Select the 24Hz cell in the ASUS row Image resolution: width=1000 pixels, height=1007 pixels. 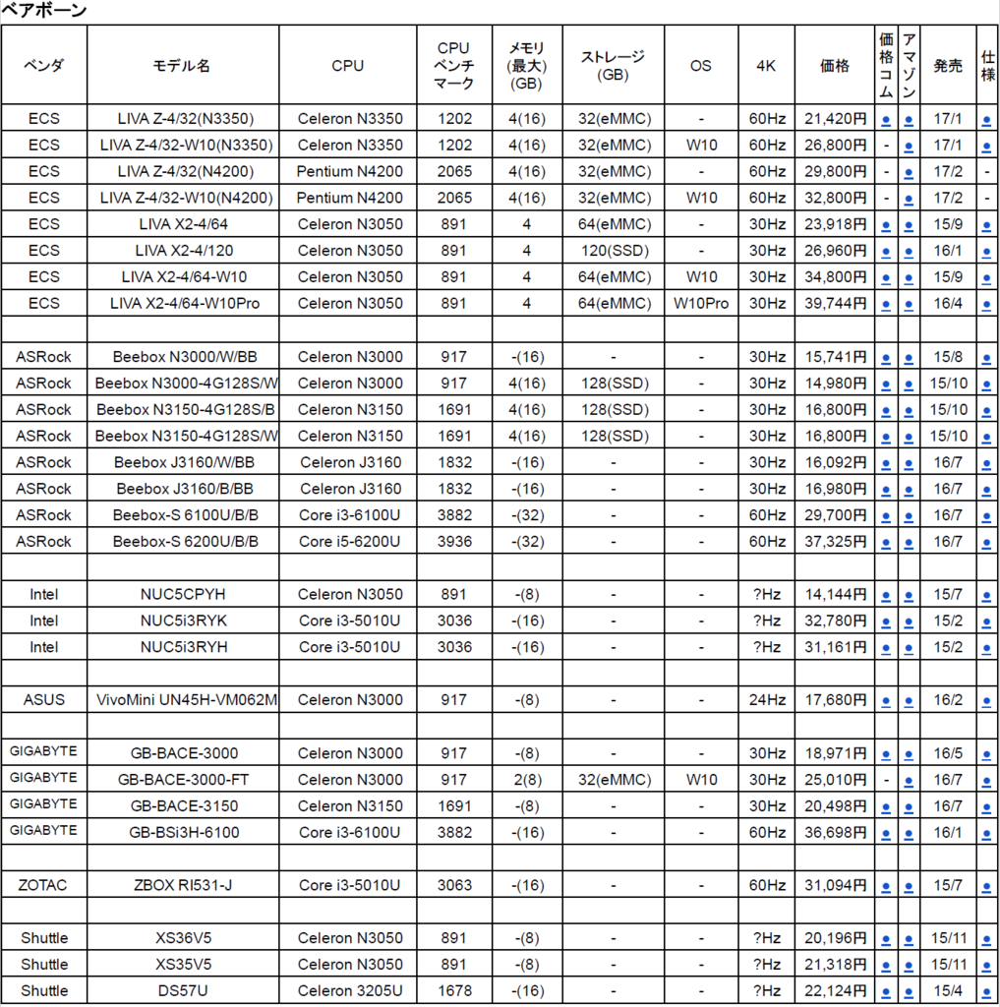point(767,700)
